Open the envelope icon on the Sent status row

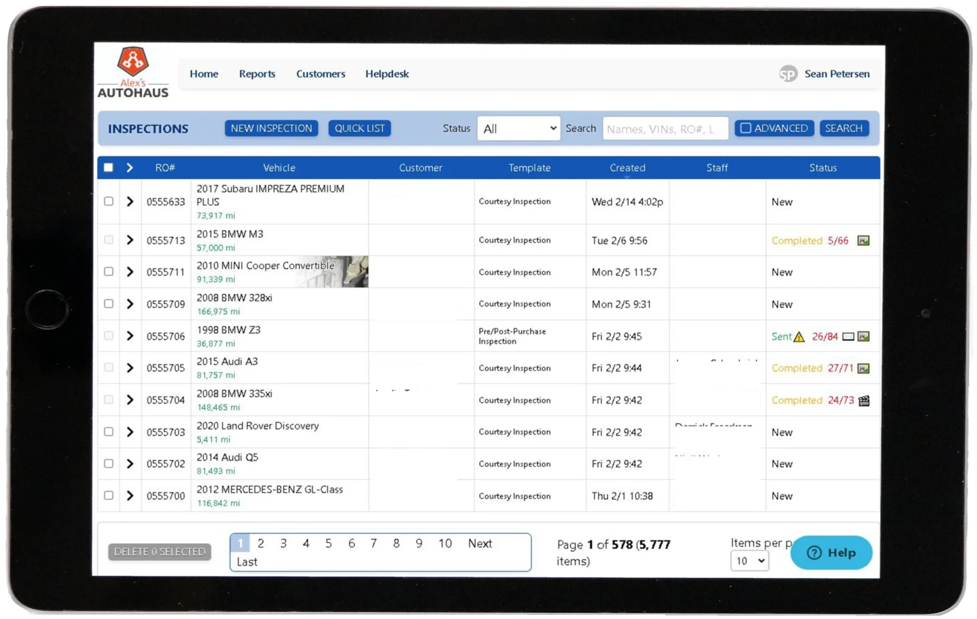click(x=848, y=336)
